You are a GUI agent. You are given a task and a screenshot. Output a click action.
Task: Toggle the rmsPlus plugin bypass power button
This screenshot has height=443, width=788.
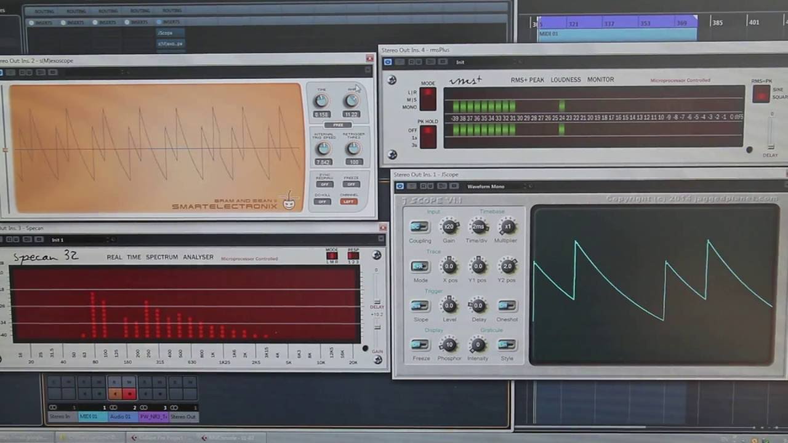(x=388, y=62)
